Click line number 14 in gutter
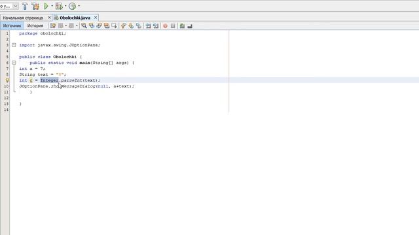 point(6,110)
